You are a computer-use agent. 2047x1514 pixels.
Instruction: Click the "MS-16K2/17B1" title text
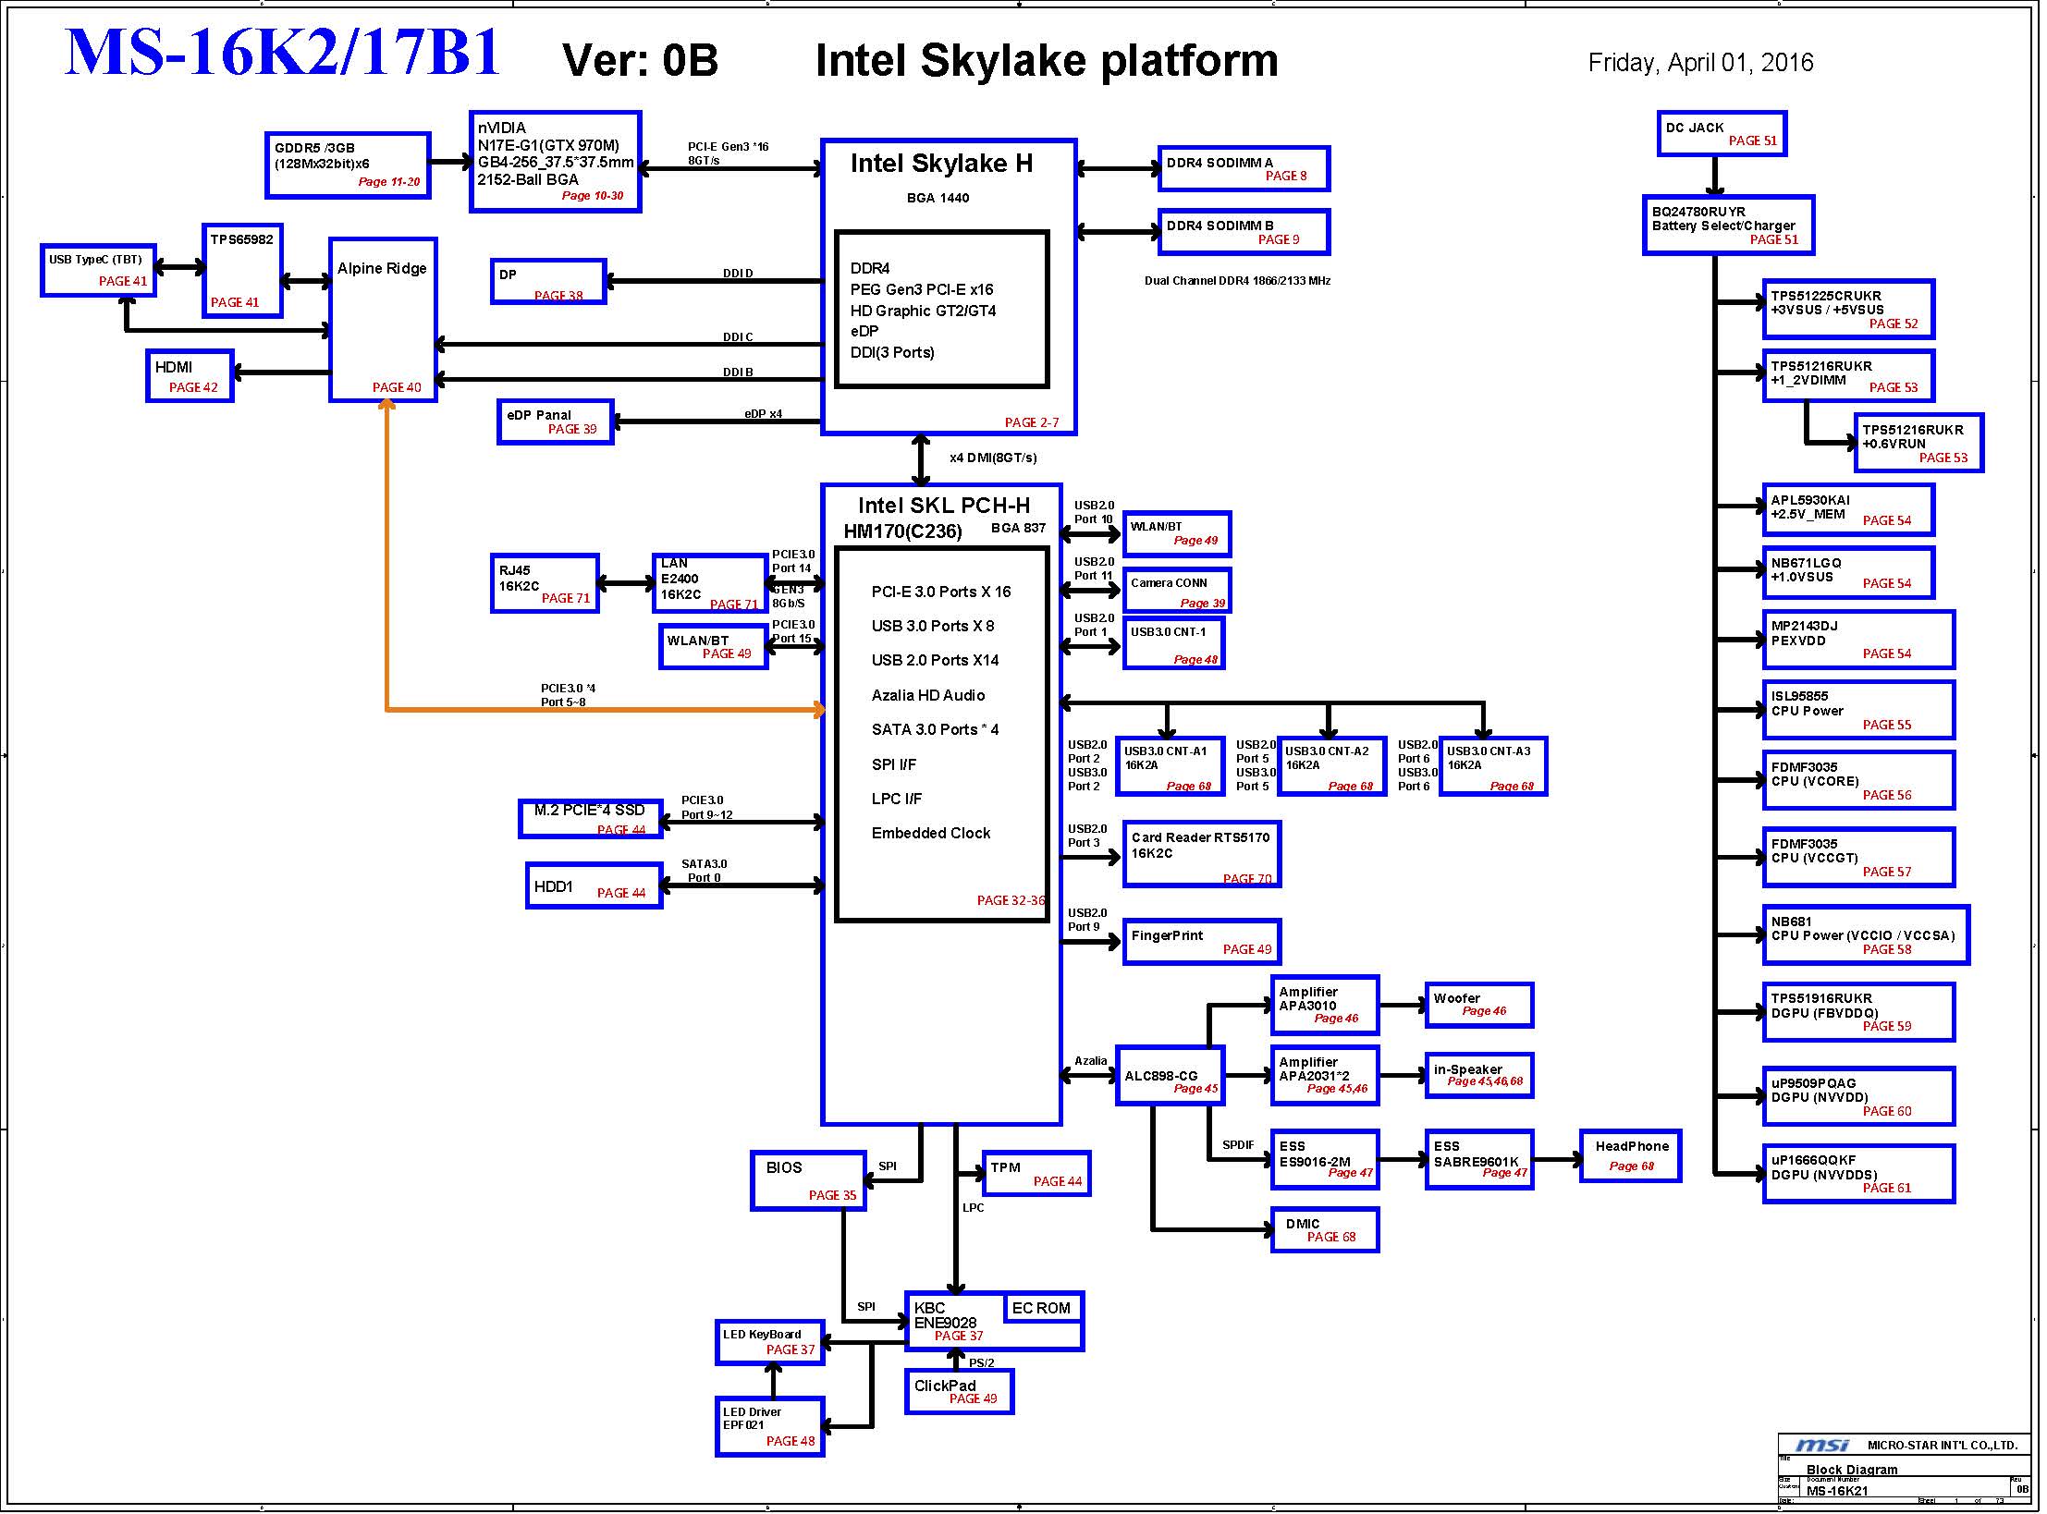point(283,52)
